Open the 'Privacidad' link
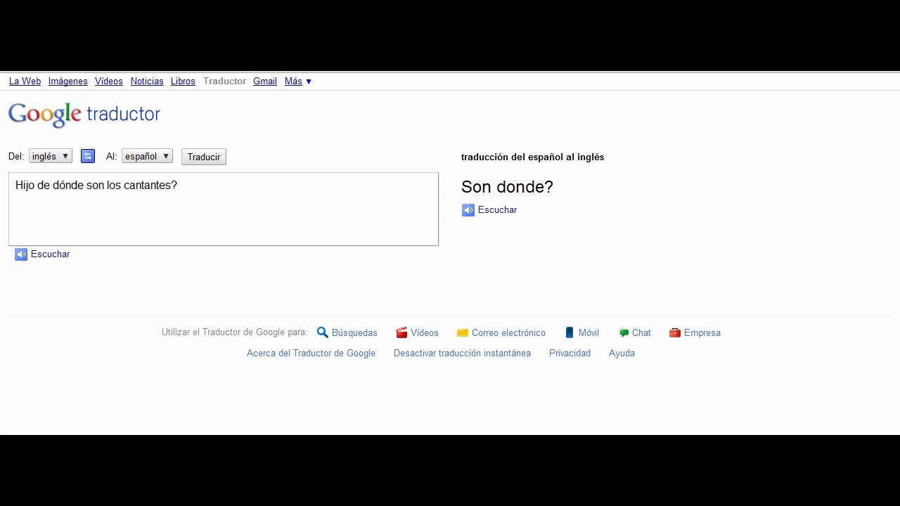Screen dimensions: 900x506 [x=570, y=353]
